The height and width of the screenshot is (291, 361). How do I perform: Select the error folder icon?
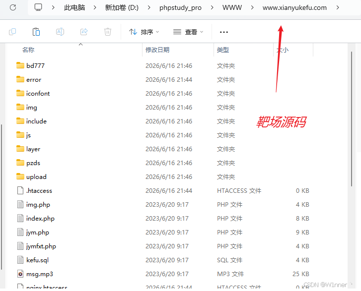pos(20,79)
